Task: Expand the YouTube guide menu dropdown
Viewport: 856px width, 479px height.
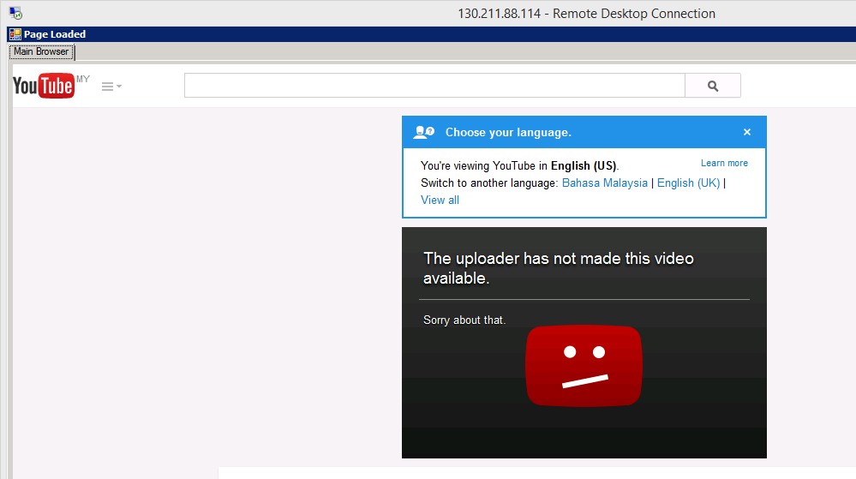Action: click(x=111, y=87)
